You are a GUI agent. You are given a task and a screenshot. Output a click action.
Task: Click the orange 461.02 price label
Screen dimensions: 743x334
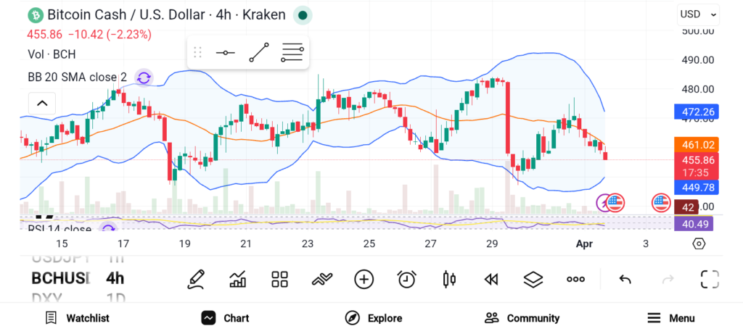696,145
